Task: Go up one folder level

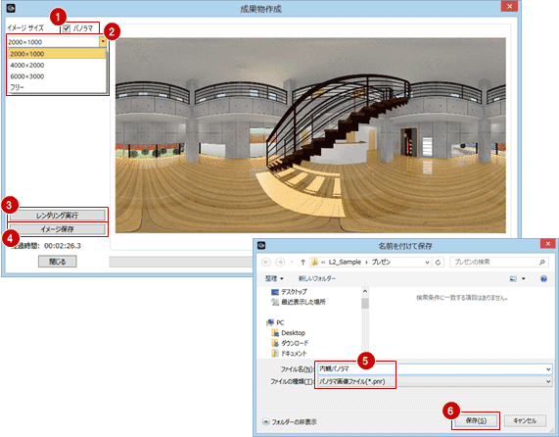Action: pos(303,263)
